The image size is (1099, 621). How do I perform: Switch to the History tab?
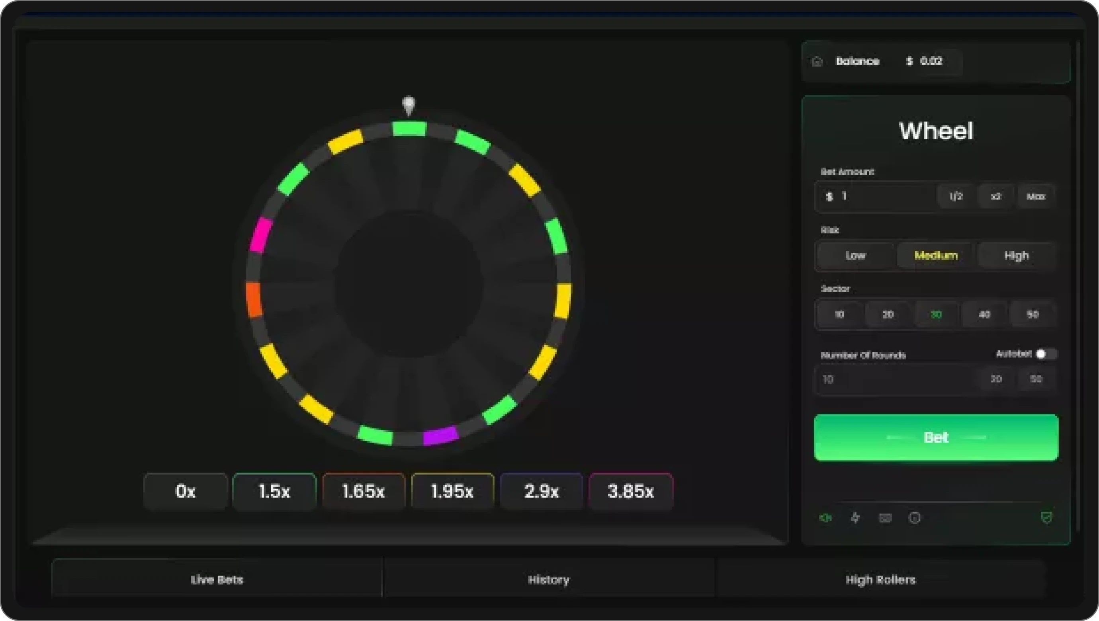coord(549,580)
